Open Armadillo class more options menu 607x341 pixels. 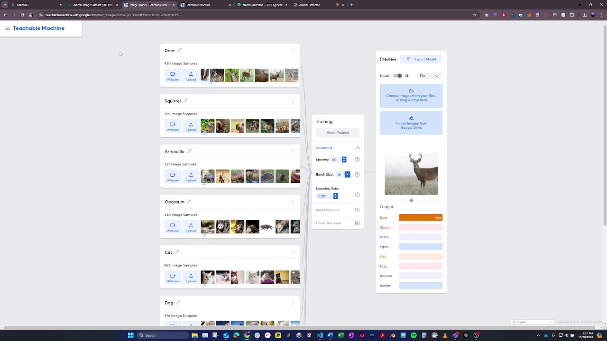click(293, 152)
